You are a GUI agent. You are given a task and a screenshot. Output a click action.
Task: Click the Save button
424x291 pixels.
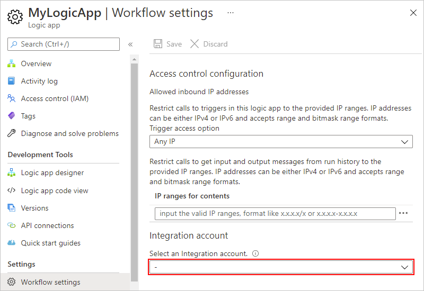(167, 44)
